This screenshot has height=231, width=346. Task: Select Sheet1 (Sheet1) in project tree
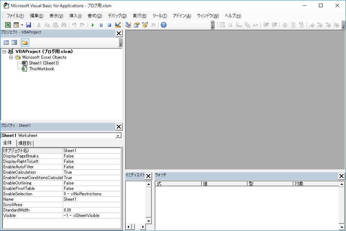pos(44,63)
